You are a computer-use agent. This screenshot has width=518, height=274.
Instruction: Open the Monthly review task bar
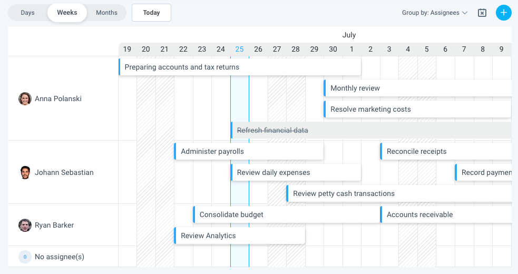click(x=417, y=88)
